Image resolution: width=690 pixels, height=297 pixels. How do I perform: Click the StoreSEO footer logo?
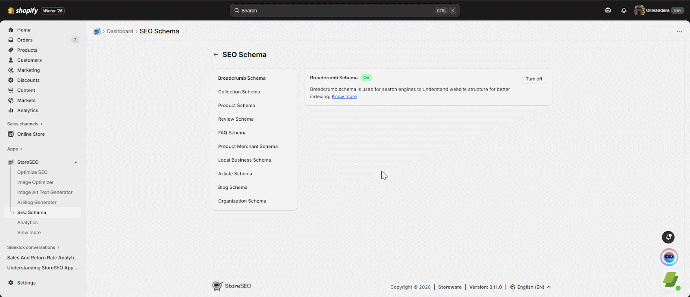[x=232, y=286]
